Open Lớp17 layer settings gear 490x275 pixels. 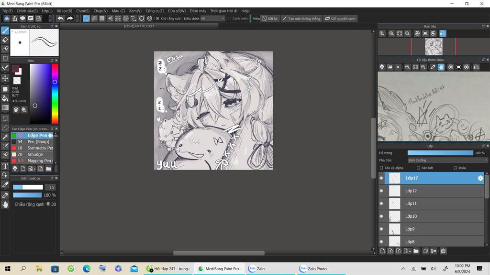(x=480, y=178)
